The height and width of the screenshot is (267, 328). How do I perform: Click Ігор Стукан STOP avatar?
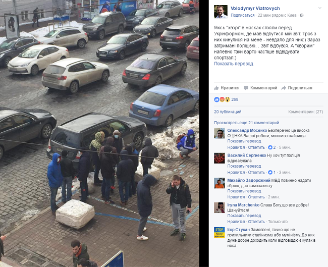coord(219,233)
